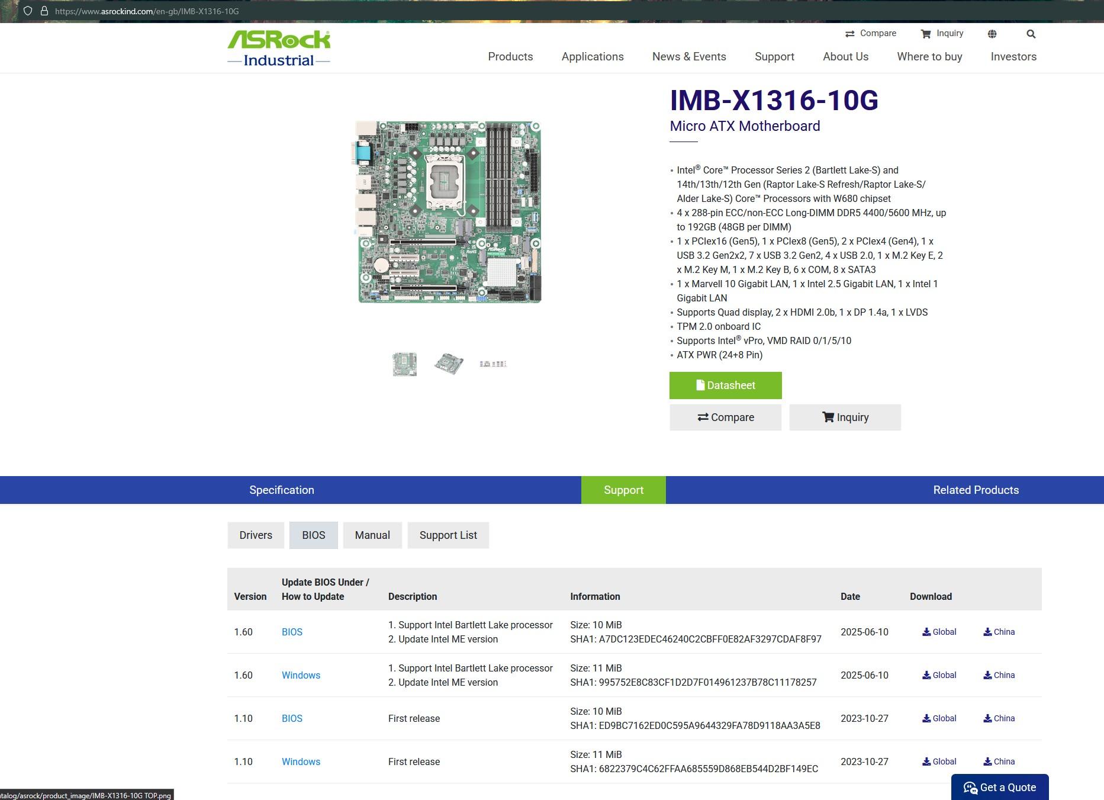Viewport: 1104px width, 800px height.
Task: Select the Manual tab
Action: 372,535
